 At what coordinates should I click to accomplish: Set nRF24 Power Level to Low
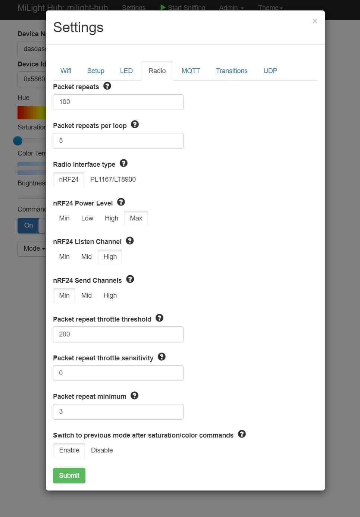point(87,218)
